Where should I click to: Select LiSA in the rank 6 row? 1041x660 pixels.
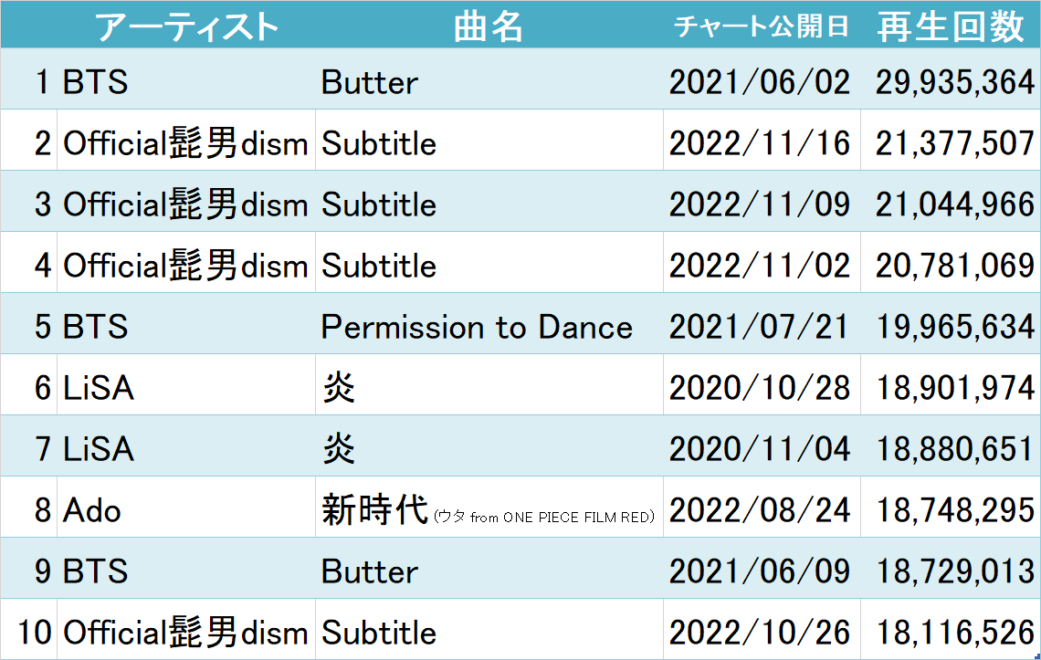pos(99,388)
